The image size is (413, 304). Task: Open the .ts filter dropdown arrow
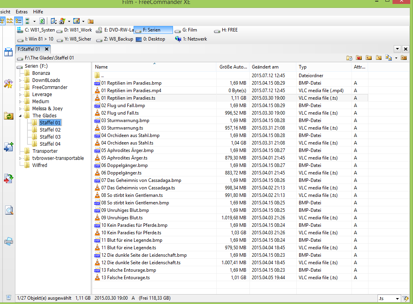click(397, 298)
